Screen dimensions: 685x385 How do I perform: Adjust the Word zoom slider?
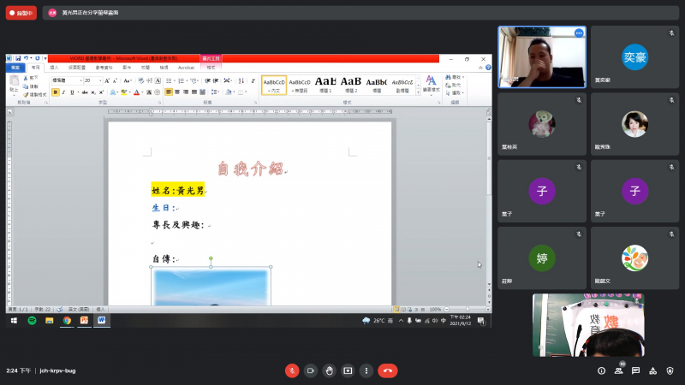coord(467,309)
